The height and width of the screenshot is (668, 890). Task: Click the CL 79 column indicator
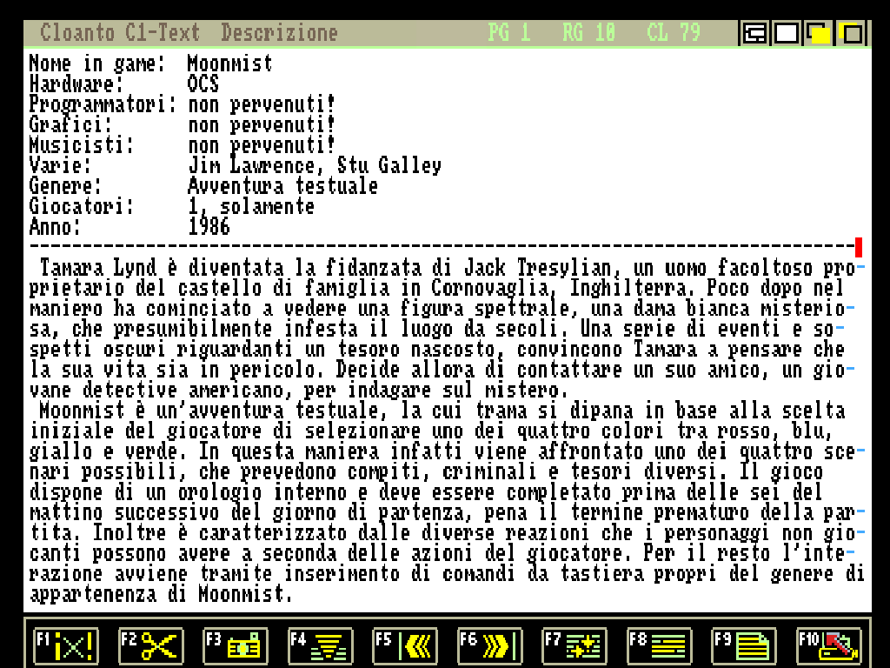(x=674, y=33)
